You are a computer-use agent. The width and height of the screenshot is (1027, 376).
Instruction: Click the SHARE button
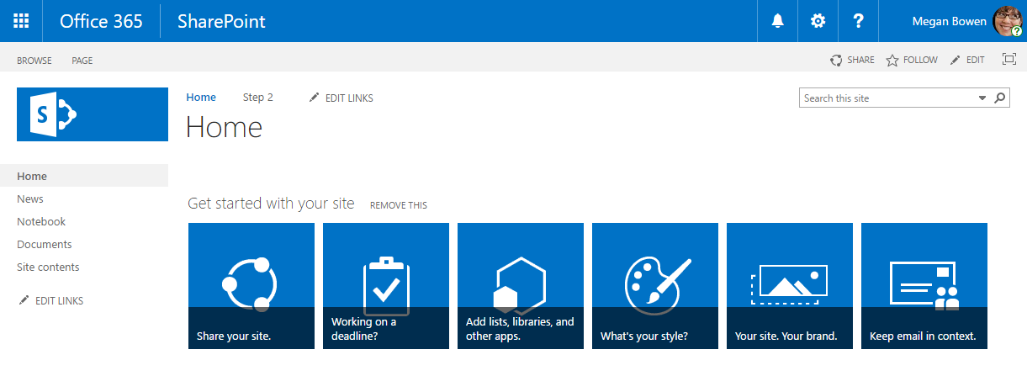tap(852, 61)
